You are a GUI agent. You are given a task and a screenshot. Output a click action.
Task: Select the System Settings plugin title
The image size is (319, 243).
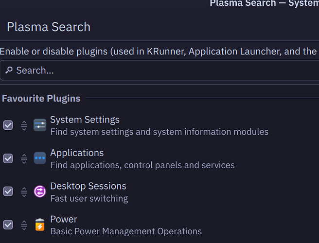click(85, 120)
